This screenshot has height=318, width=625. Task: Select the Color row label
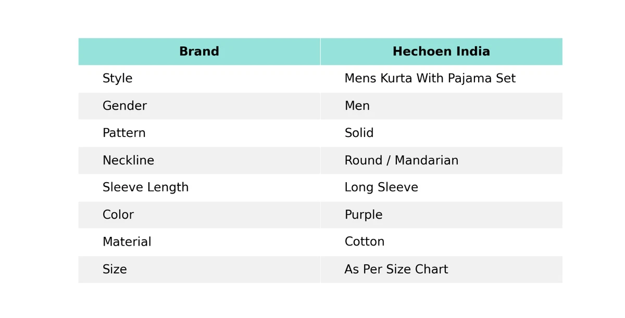(118, 215)
